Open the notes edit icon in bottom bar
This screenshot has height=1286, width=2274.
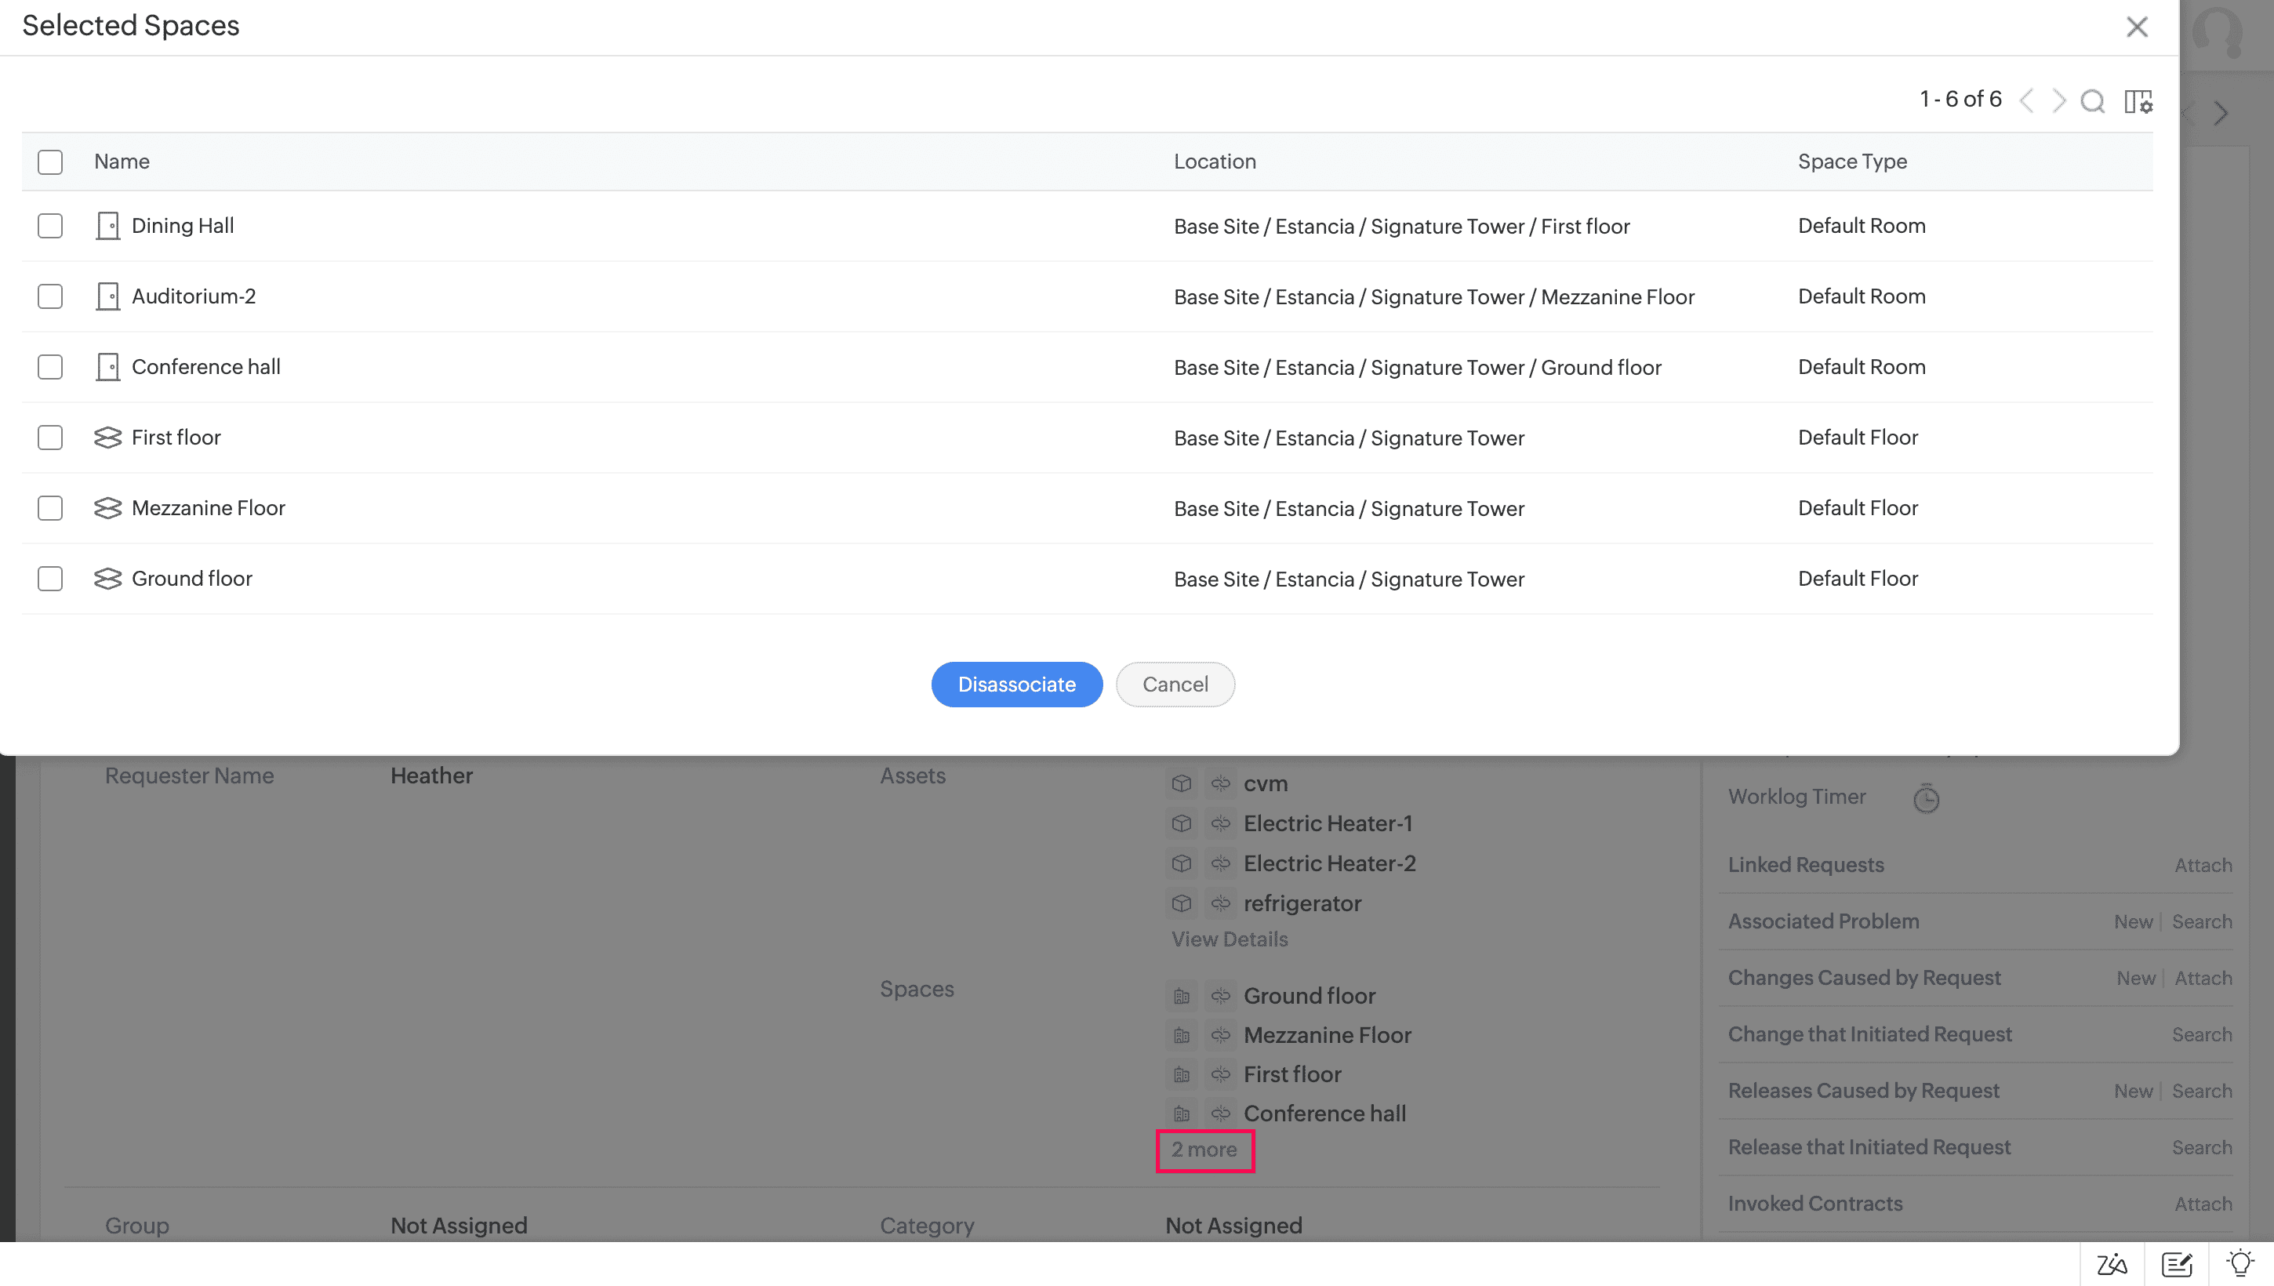pos(2177,1265)
